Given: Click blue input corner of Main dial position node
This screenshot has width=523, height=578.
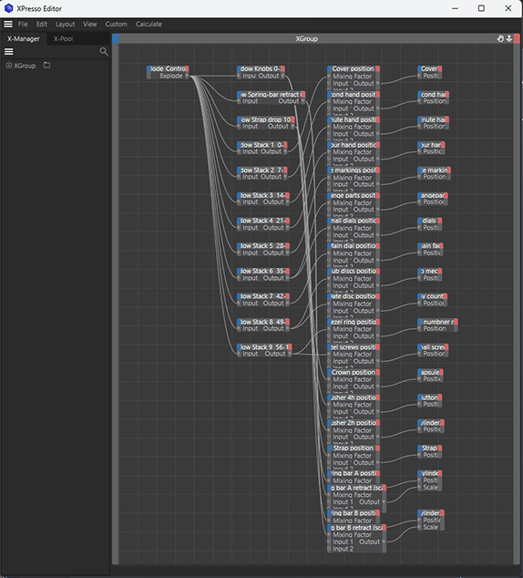Looking at the screenshot, I should (329, 246).
